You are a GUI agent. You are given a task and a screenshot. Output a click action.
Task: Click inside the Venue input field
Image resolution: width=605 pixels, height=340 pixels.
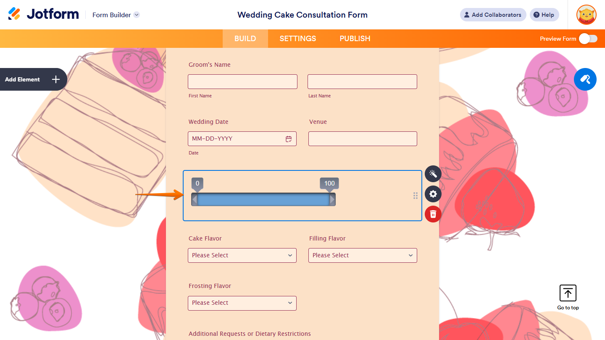362,139
